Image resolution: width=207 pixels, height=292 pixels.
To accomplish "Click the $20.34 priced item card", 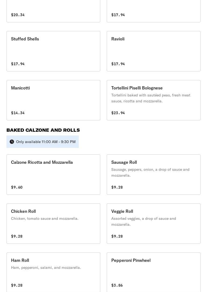I will click(x=53, y=11).
